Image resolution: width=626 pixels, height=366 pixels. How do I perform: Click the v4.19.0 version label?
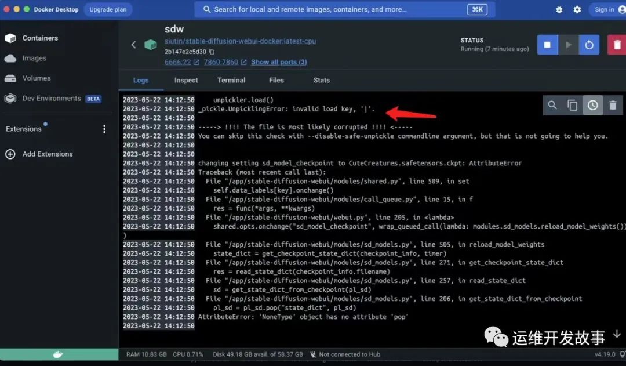(x=605, y=354)
